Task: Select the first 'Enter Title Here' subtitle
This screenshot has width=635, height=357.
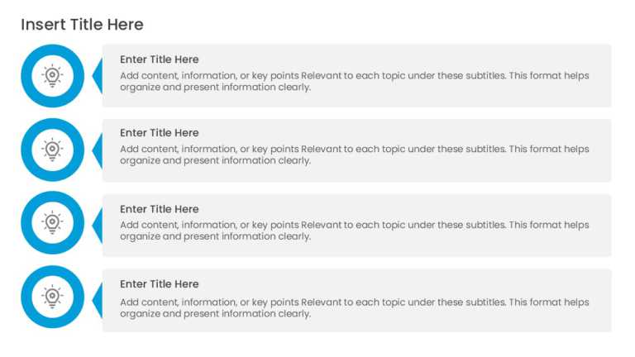Action: pyautogui.click(x=159, y=59)
